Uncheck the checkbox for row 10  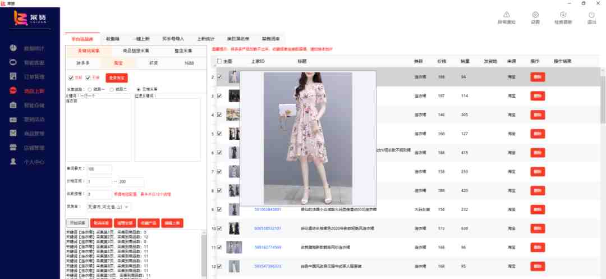click(x=219, y=228)
